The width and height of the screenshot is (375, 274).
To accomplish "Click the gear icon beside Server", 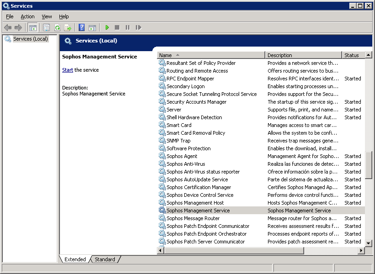I will coord(162,110).
